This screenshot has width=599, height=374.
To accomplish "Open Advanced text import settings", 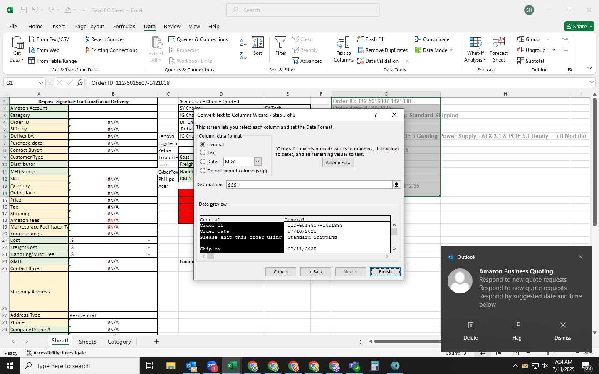I will pos(338,162).
